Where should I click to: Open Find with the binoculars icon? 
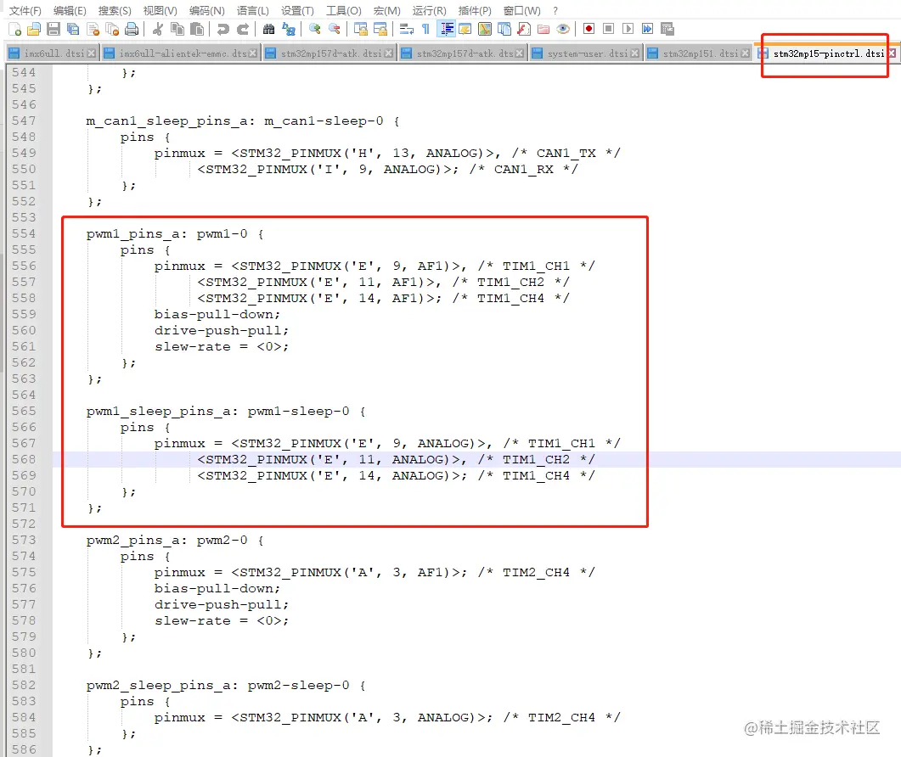(x=268, y=29)
